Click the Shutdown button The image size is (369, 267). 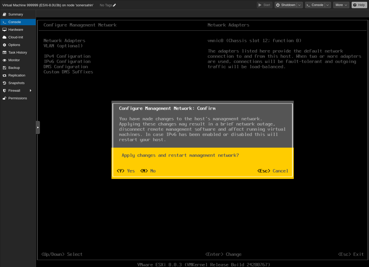[x=286, y=5]
